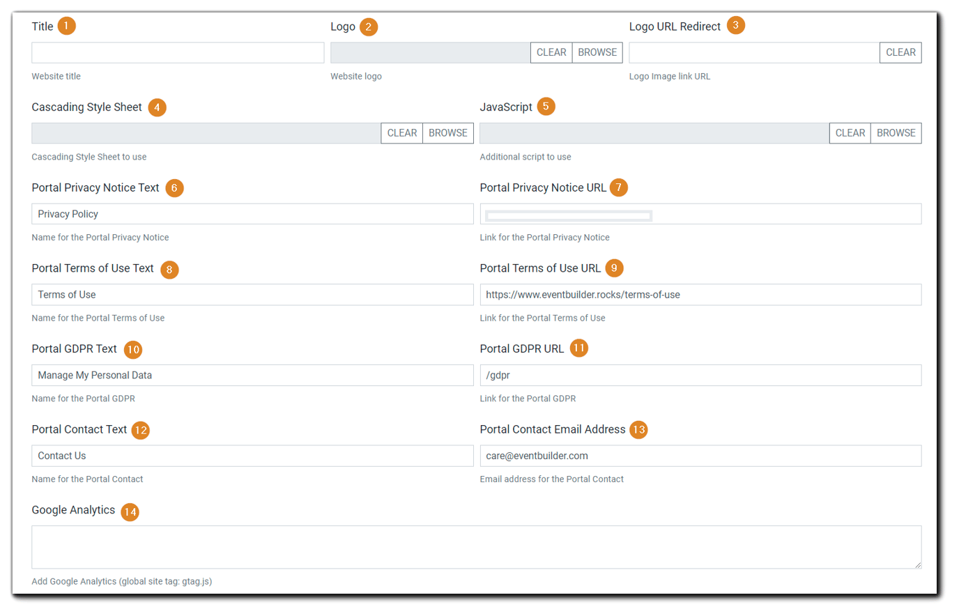
Task: Clear the selected Logo file
Action: coord(551,52)
